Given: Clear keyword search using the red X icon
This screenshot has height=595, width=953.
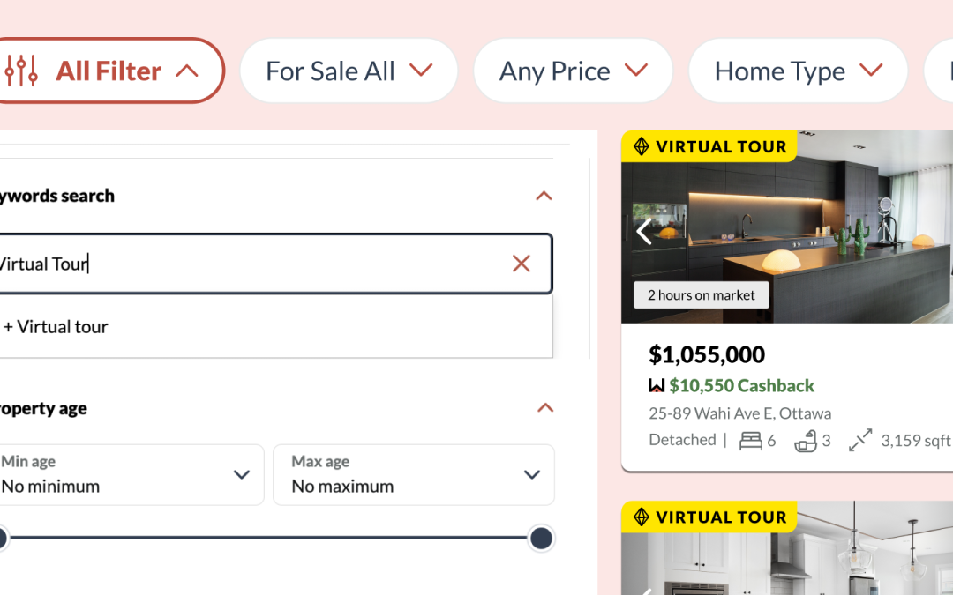Looking at the screenshot, I should [521, 264].
